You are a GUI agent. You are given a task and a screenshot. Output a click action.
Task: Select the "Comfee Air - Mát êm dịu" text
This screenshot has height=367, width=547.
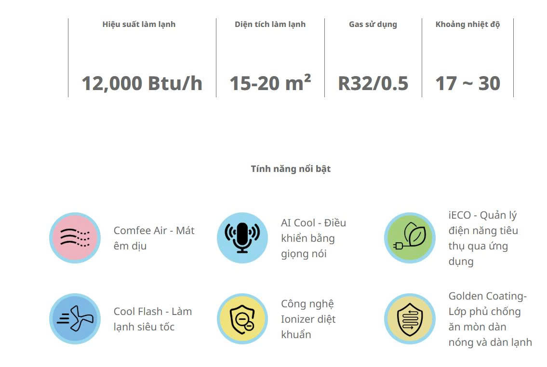(x=154, y=238)
